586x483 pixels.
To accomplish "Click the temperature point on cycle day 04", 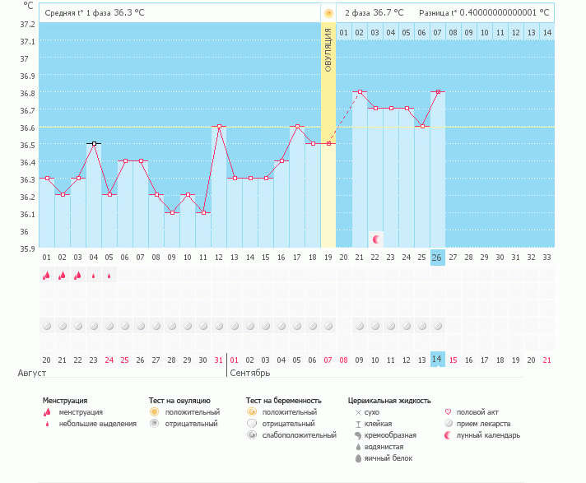I will [94, 143].
